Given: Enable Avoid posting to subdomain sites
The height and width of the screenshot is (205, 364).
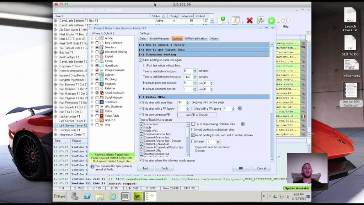Looking at the screenshot, I should coord(193,130).
